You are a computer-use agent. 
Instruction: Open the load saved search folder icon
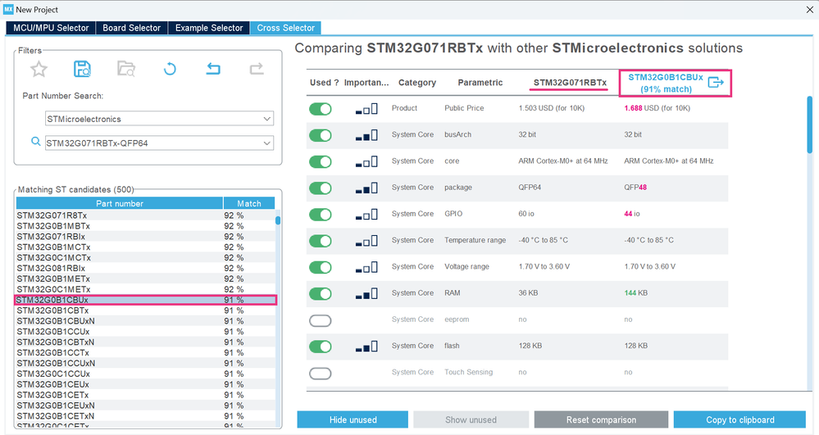[126, 69]
